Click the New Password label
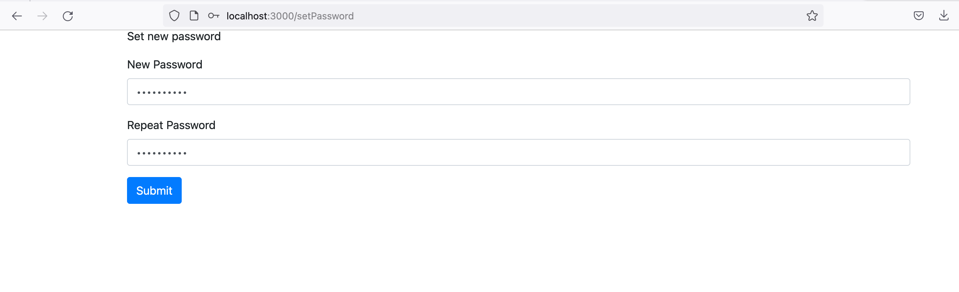Viewport: 959px width, 292px height. [164, 64]
